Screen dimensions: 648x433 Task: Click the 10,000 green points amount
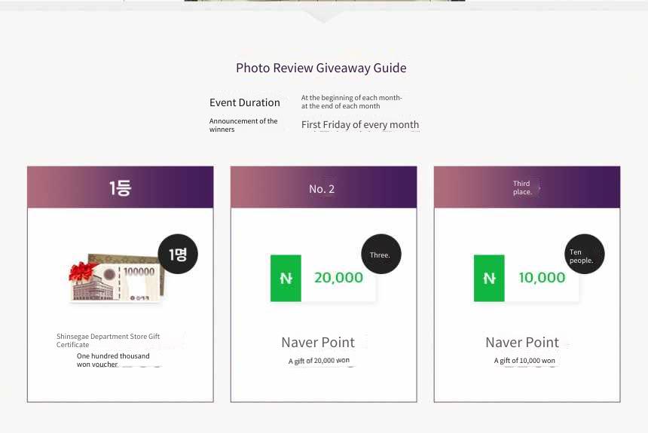(542, 278)
